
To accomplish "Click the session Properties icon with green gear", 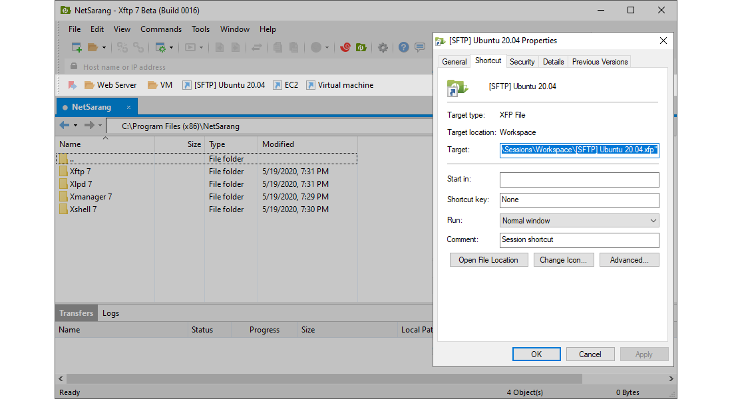I will point(160,47).
